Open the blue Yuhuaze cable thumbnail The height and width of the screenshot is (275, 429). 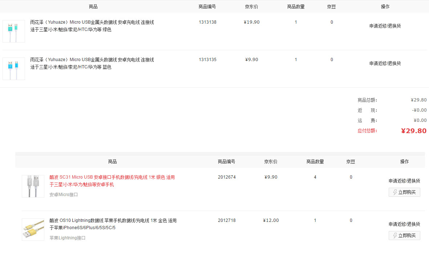[14, 69]
